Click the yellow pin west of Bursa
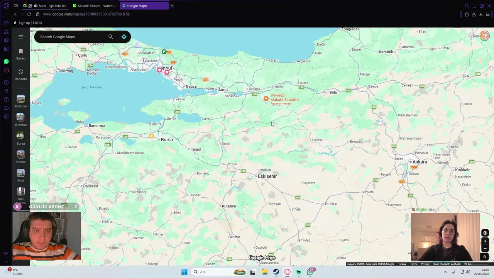The width and height of the screenshot is (494, 278). tap(151, 136)
